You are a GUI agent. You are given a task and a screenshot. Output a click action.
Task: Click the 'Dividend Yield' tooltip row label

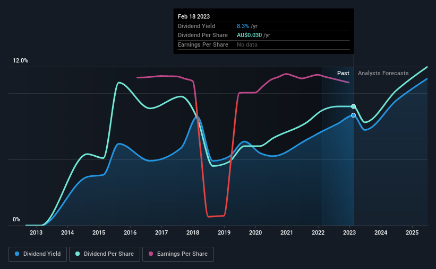[x=196, y=26]
